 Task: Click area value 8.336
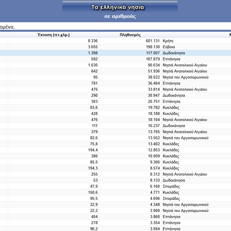coord(93,41)
